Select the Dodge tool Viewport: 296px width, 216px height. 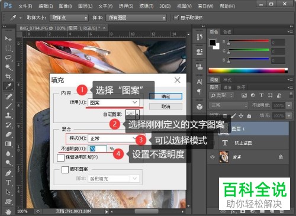[x=8, y=163]
